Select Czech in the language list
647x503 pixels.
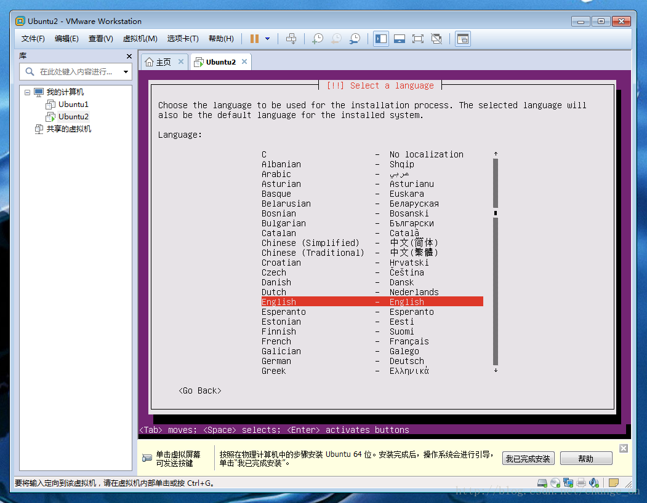[x=372, y=272]
